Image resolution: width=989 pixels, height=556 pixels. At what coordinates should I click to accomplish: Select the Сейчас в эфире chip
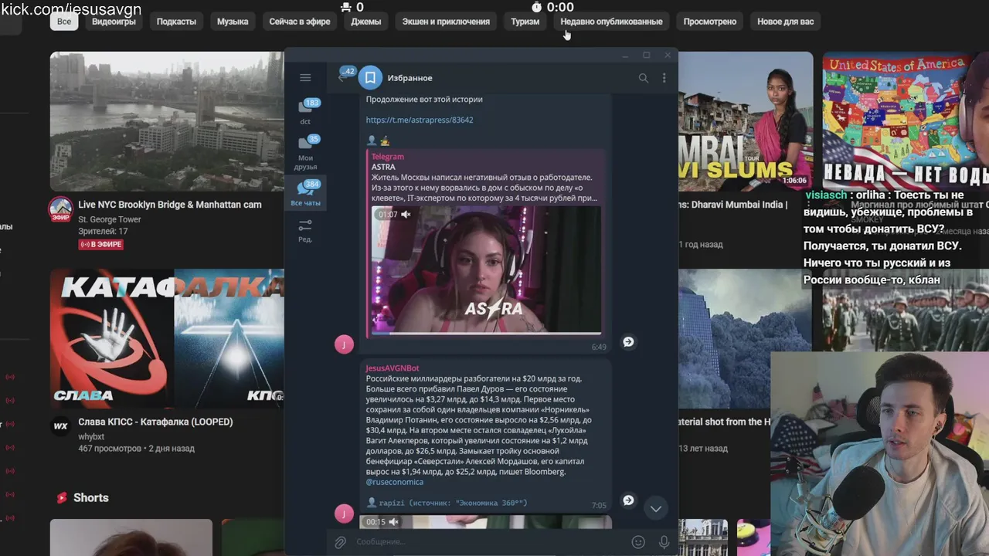[300, 22]
